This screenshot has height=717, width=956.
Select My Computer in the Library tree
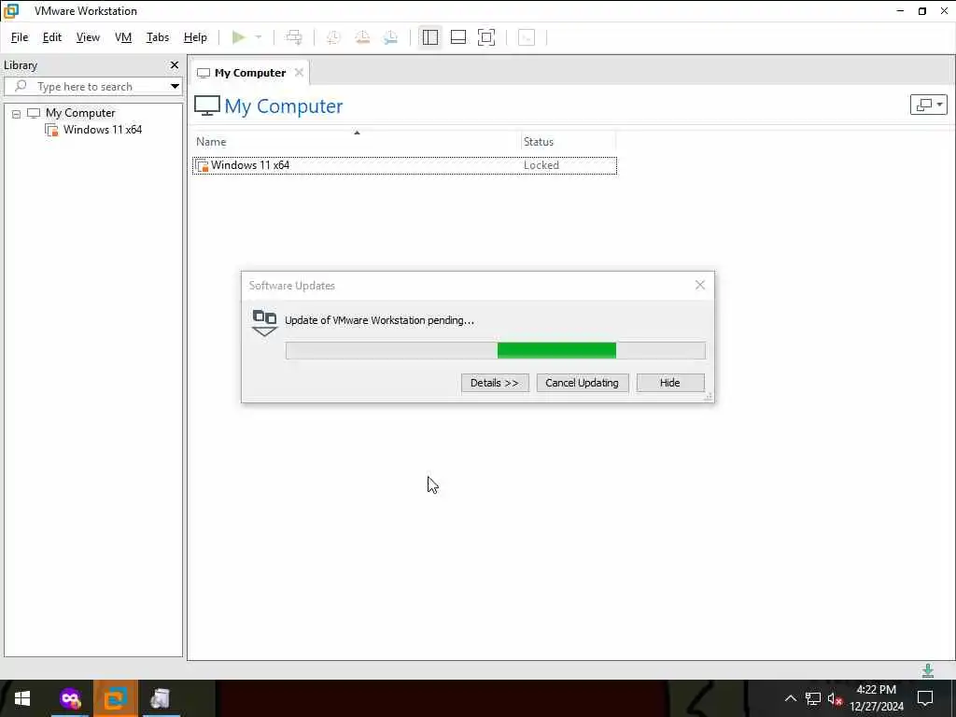click(80, 113)
